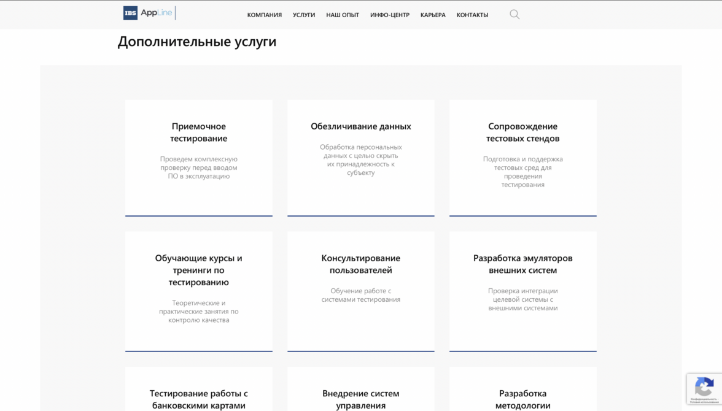Open the search magnifier icon

tap(514, 15)
